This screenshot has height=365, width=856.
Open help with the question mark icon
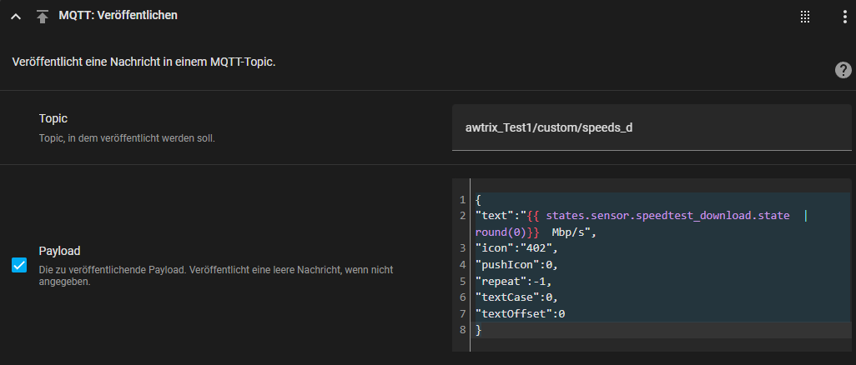[x=843, y=70]
